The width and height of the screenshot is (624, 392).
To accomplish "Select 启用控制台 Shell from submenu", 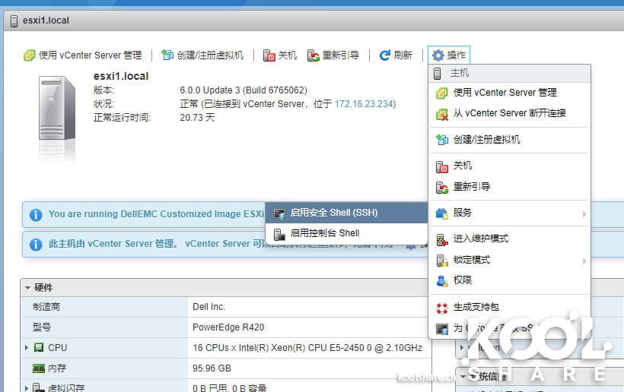I will (324, 233).
